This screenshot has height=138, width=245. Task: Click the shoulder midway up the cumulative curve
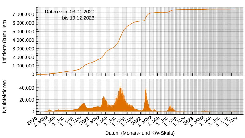(110, 49)
